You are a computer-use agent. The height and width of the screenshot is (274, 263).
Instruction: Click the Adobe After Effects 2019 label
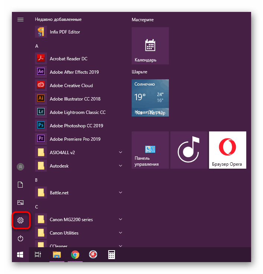point(74,72)
